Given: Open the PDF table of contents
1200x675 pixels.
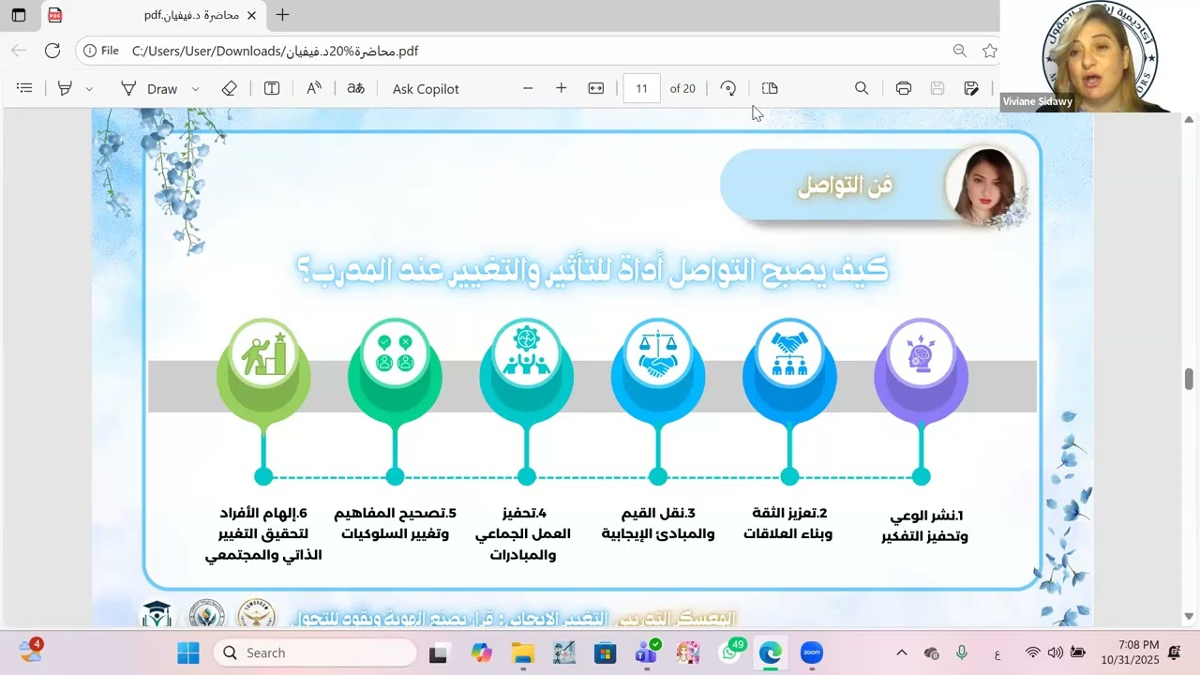Looking at the screenshot, I should pyautogui.click(x=25, y=88).
